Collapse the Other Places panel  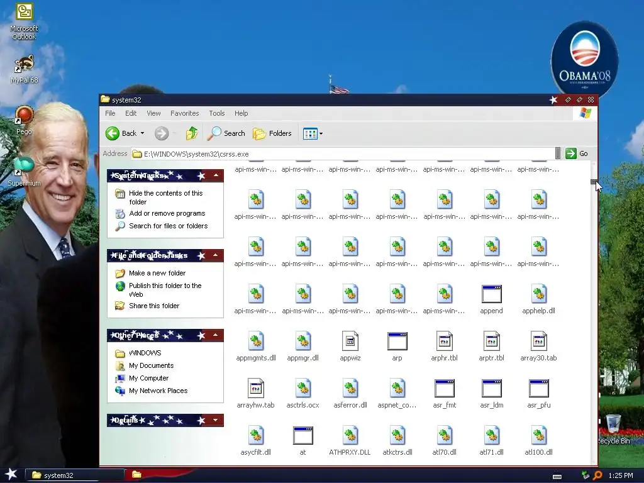(x=216, y=335)
